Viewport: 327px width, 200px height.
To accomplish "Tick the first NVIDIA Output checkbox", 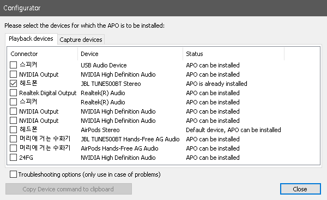I will click(x=13, y=74).
